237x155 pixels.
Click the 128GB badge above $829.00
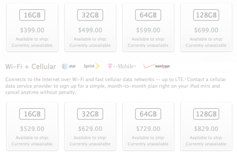coord(206,114)
